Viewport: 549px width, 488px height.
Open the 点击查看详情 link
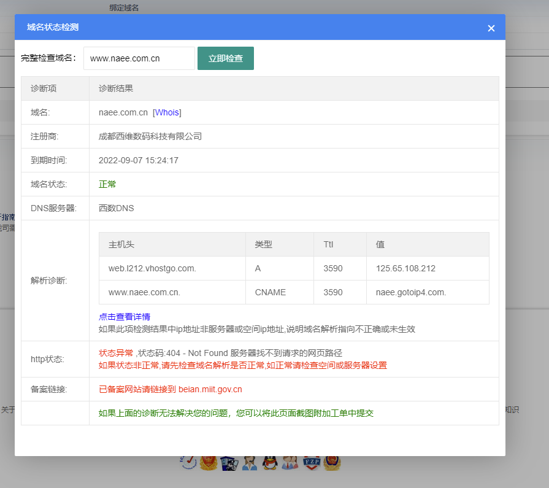click(125, 317)
